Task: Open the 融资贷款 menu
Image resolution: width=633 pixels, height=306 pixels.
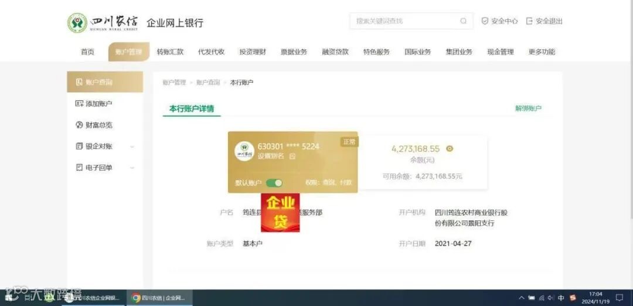Action: pyautogui.click(x=335, y=52)
